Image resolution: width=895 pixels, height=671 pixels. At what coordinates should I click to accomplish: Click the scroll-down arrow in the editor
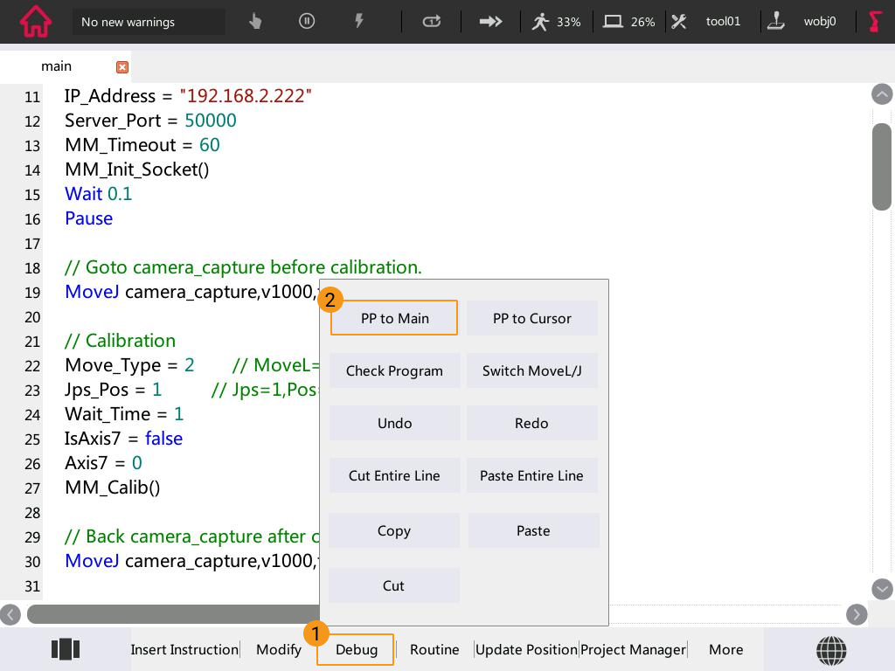click(x=882, y=589)
